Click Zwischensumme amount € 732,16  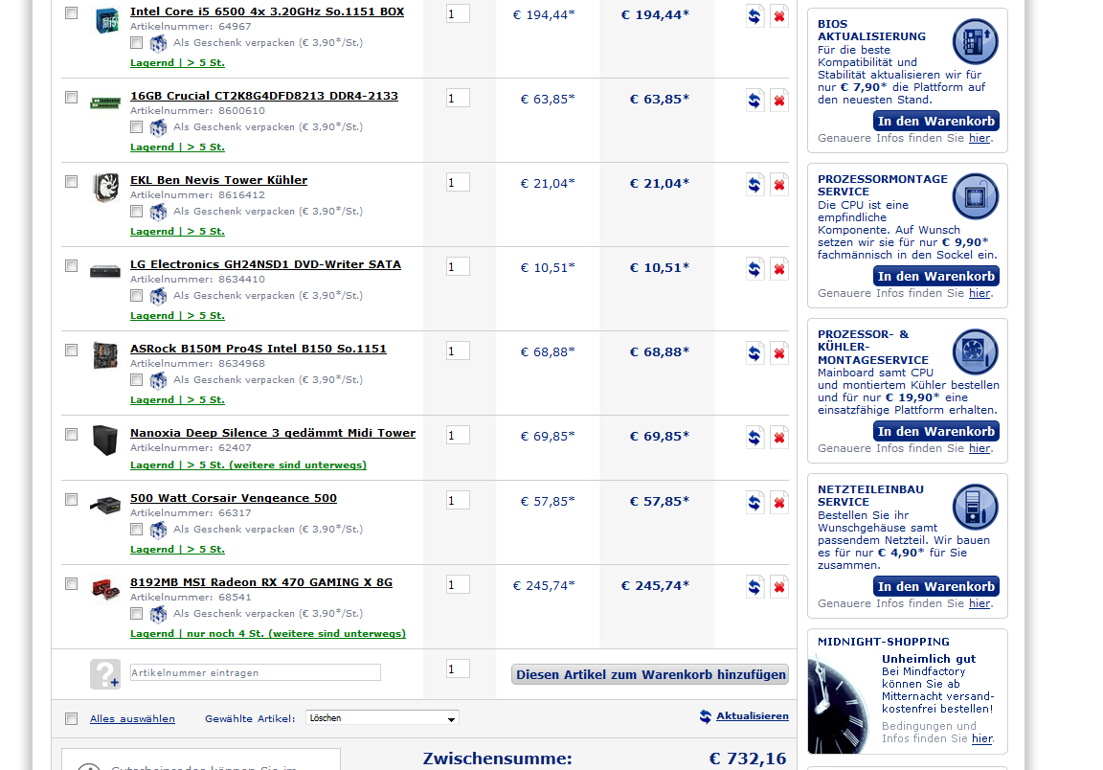(x=747, y=759)
